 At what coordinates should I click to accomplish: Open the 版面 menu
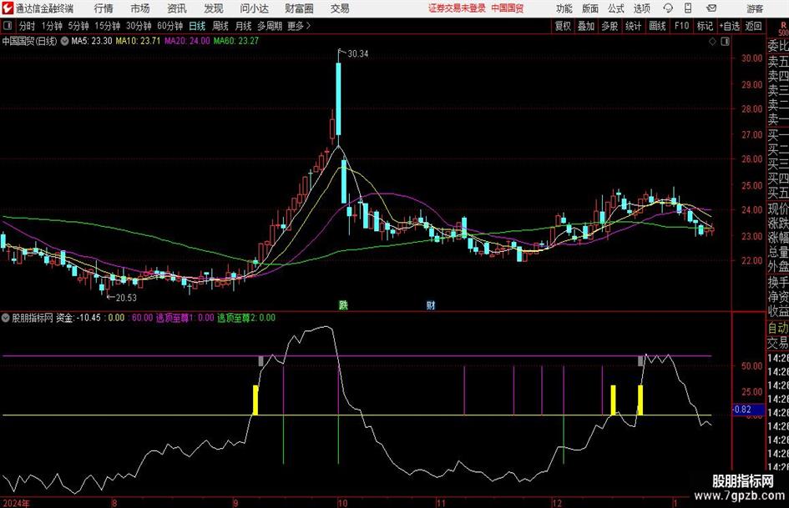point(590,8)
